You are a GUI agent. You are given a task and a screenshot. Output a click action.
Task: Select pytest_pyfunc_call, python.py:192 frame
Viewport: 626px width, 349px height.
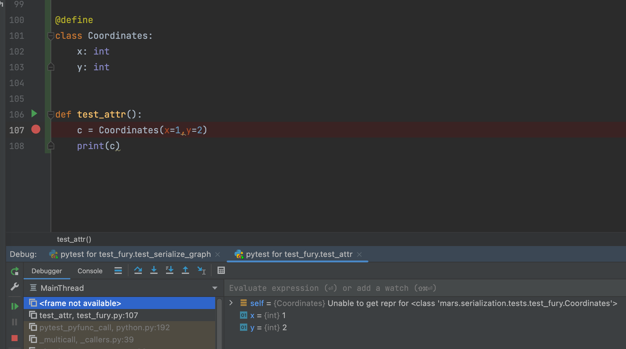pos(119,327)
